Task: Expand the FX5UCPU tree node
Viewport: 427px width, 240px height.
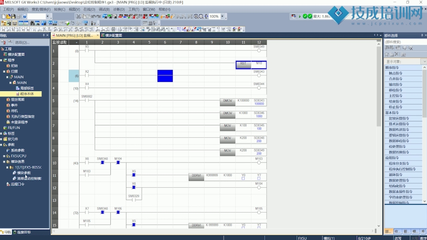Action: [4, 156]
